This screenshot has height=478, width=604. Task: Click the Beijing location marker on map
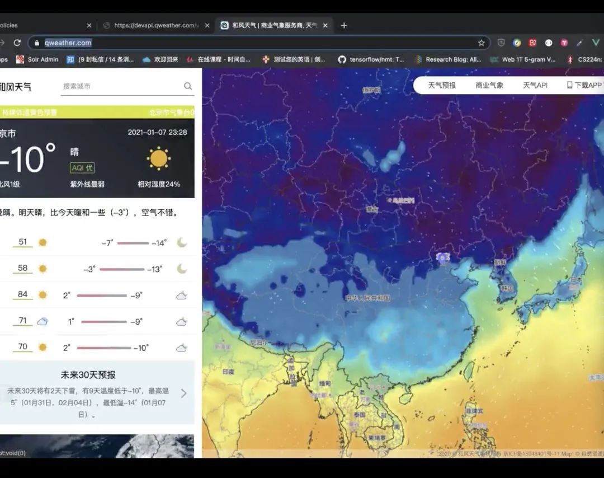[442, 257]
